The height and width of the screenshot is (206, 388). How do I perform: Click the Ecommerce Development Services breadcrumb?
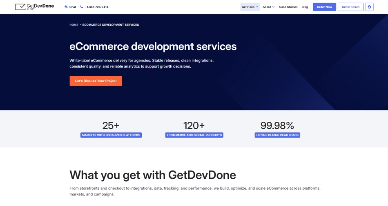tap(111, 25)
